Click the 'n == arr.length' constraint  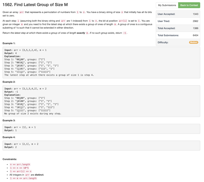coord(20,164)
